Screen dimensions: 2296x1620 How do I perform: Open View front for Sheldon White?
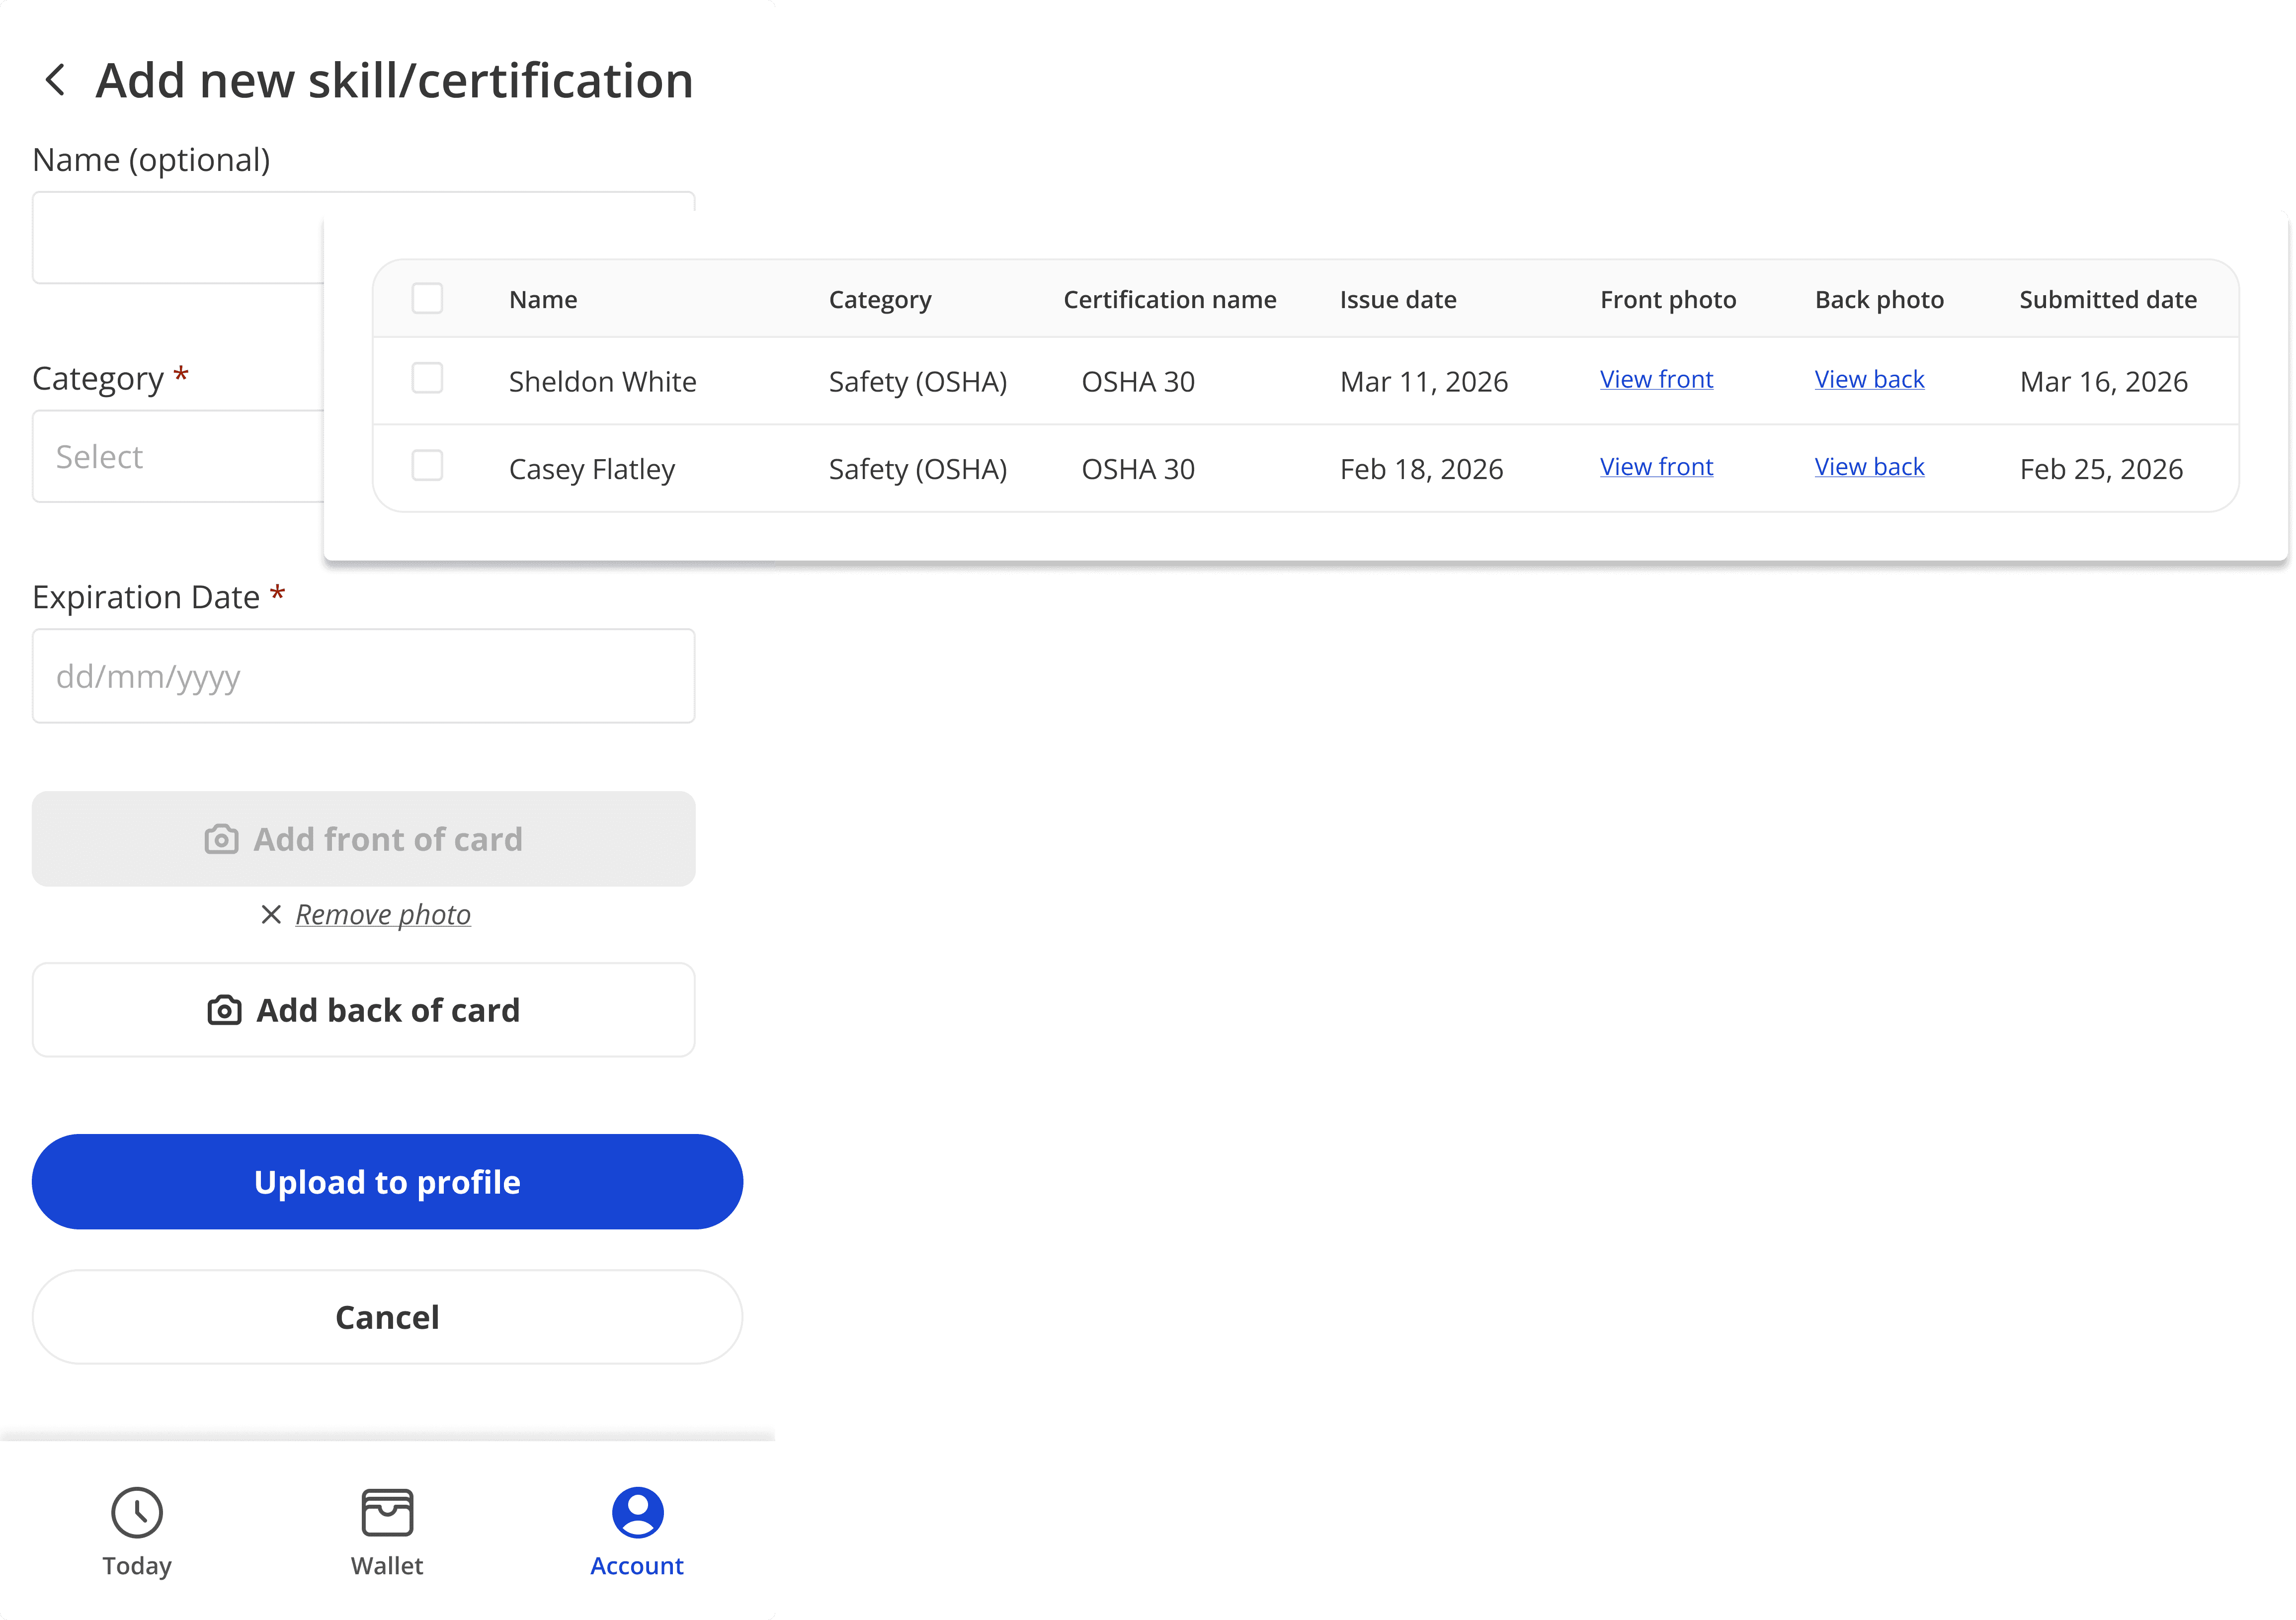[1656, 379]
